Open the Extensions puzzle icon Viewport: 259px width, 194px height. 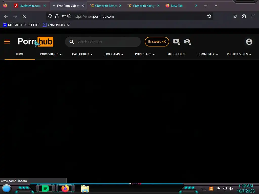click(x=244, y=16)
